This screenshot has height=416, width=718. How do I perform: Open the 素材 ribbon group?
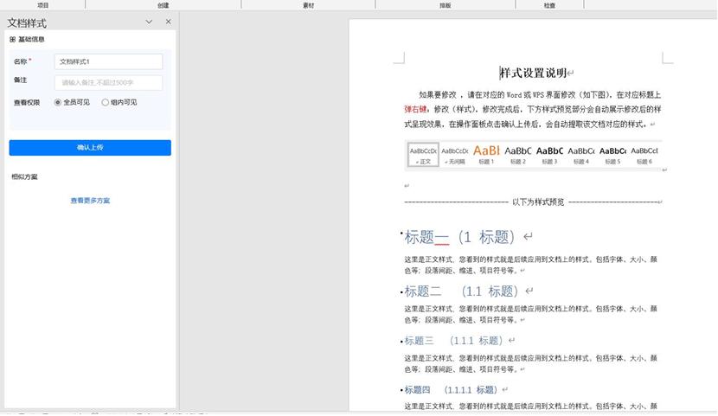pyautogui.click(x=308, y=5)
